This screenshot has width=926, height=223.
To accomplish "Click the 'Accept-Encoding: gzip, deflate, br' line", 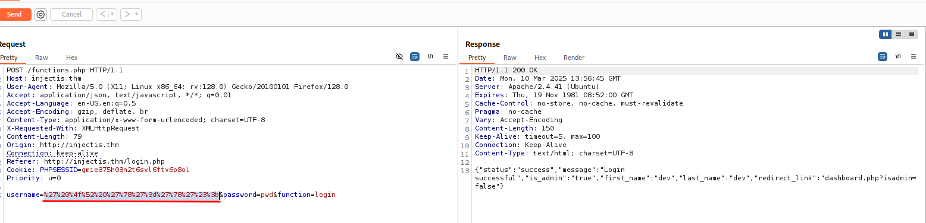I will (77, 111).
